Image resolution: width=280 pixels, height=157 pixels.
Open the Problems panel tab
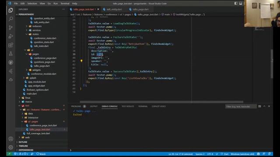pos(76,106)
